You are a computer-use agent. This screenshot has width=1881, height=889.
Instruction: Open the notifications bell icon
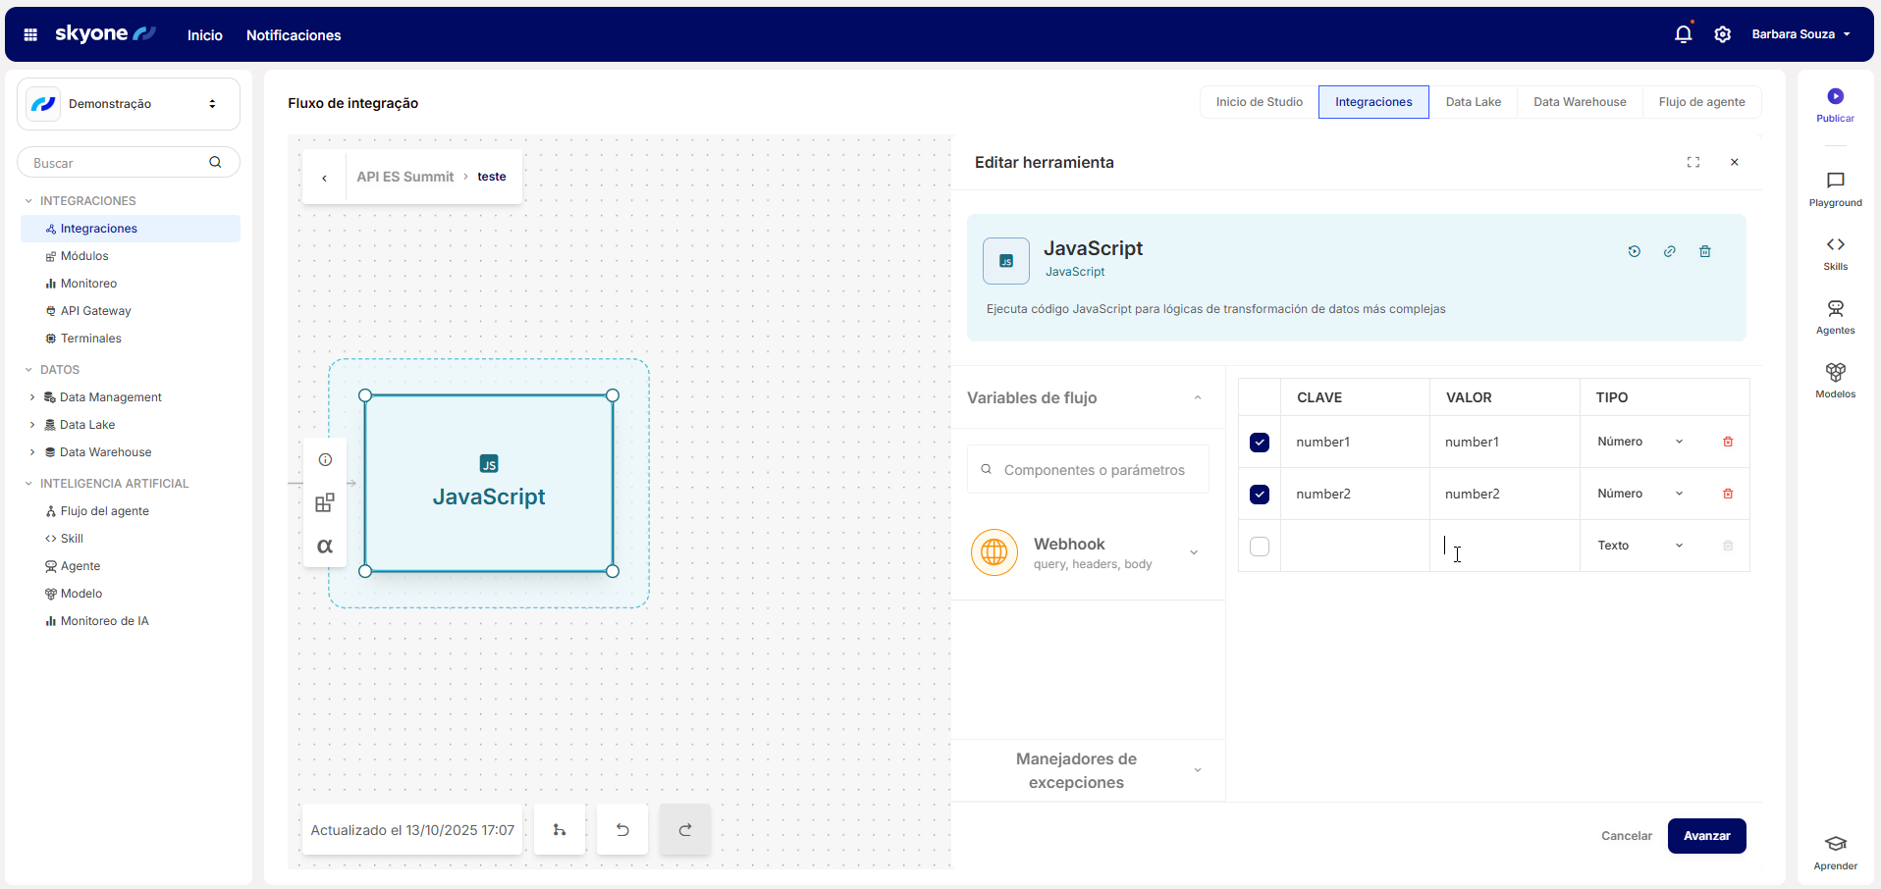pos(1683,34)
